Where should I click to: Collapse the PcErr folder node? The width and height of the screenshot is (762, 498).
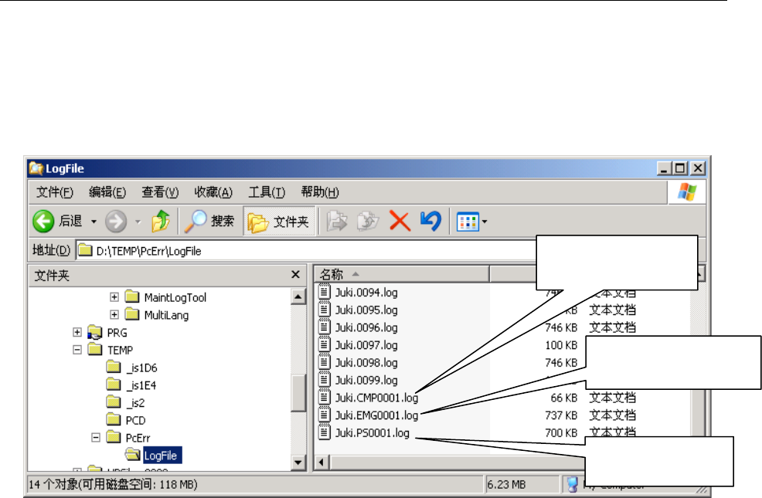pos(96,437)
